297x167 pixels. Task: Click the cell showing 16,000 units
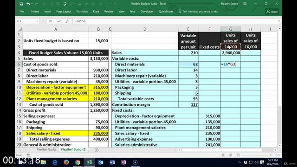coord(251,47)
